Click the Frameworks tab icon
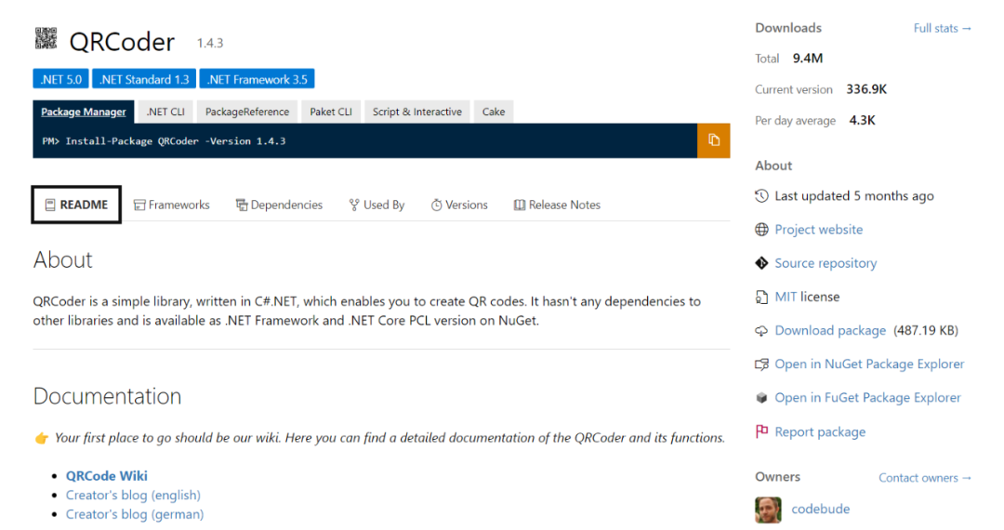The image size is (1004, 530). coord(139,205)
